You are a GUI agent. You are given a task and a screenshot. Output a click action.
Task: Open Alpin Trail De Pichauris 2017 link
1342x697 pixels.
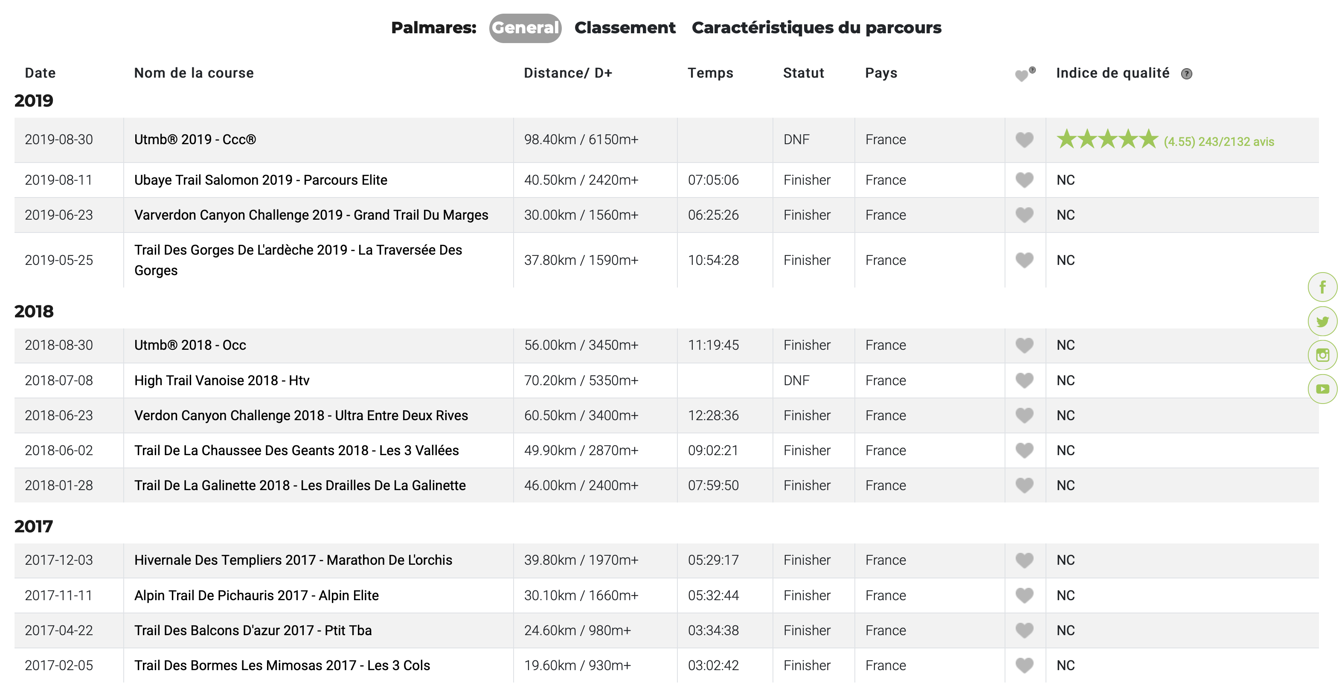pos(256,595)
